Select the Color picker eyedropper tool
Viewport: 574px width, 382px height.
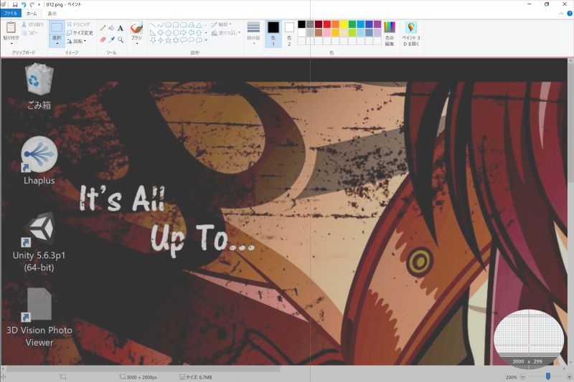point(111,39)
